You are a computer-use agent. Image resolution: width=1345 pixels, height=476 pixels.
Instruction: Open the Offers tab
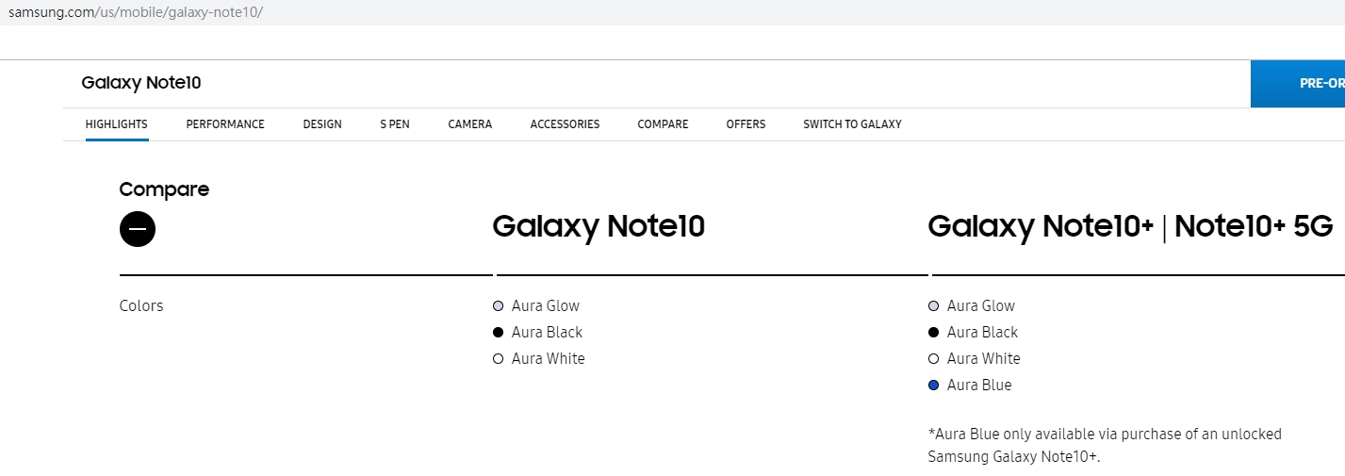coord(746,124)
